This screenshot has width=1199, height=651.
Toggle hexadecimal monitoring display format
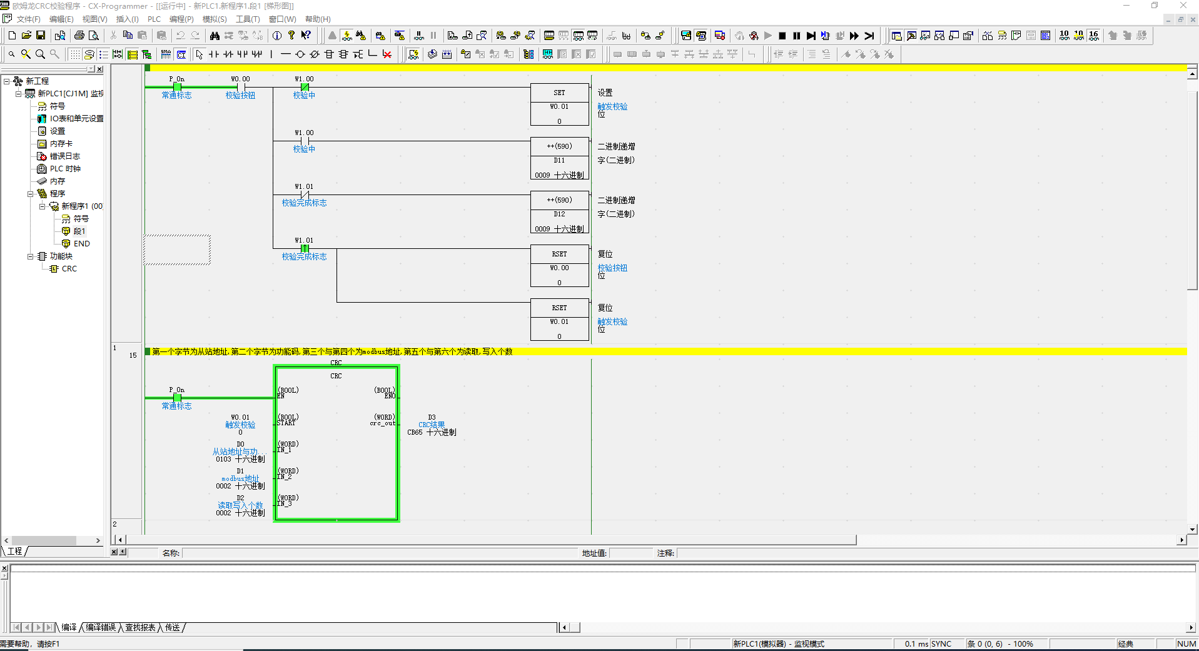click(x=1093, y=36)
